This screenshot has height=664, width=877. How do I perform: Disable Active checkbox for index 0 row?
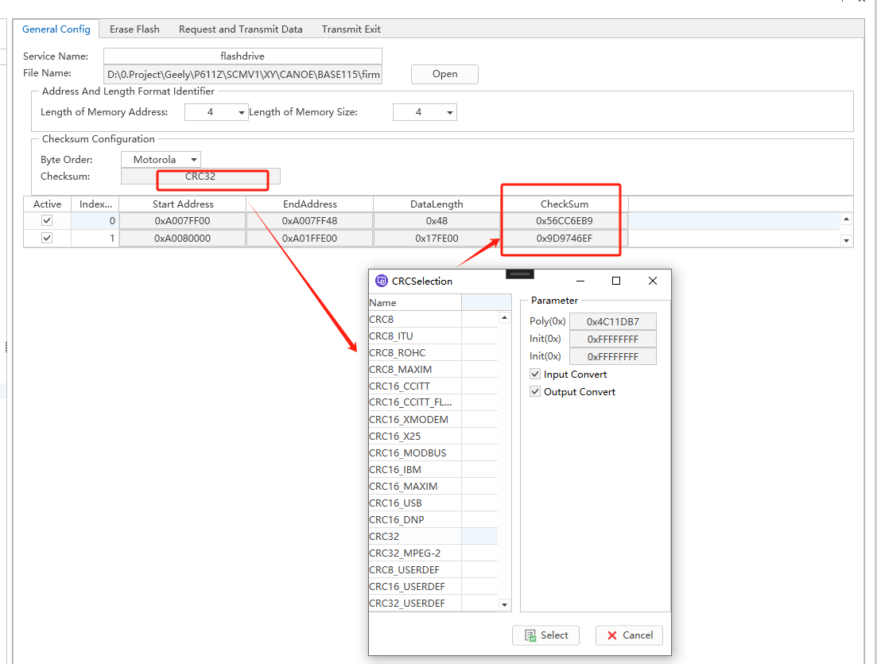[x=47, y=220]
